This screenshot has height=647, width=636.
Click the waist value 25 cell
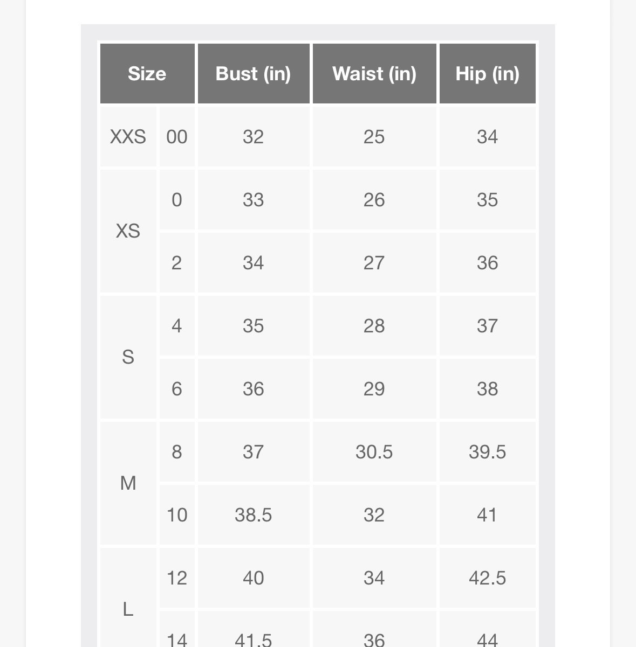pyautogui.click(x=374, y=136)
